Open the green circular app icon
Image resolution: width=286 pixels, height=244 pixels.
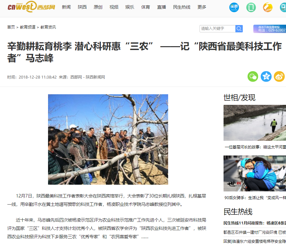pyautogui.click(x=251, y=7)
